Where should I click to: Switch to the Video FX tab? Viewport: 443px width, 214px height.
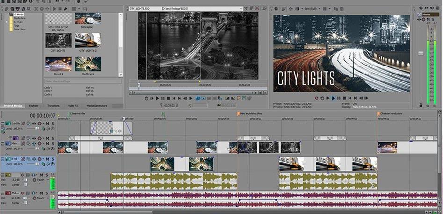pos(73,106)
